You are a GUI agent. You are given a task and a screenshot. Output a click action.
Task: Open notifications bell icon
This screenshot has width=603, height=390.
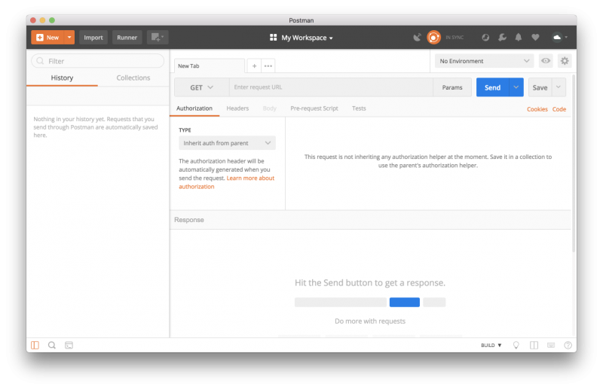[x=519, y=37]
